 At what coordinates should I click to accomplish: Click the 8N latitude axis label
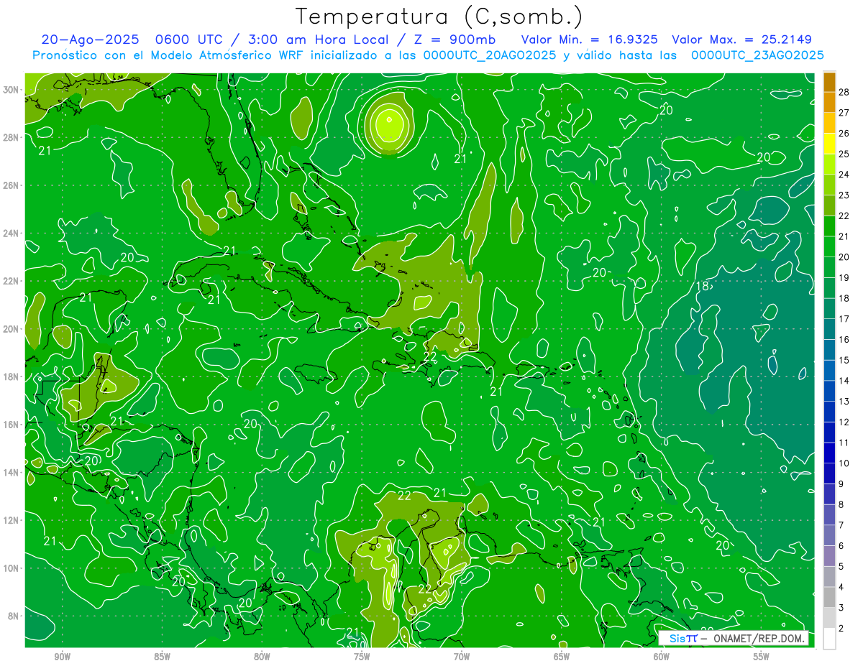tap(13, 616)
